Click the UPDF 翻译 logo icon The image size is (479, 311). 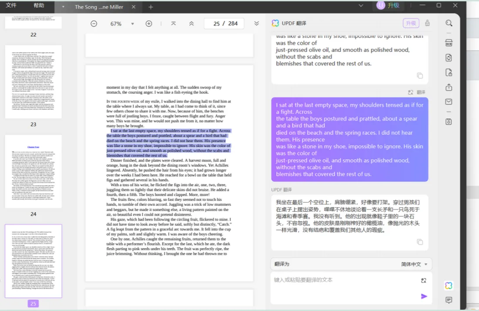275,23
